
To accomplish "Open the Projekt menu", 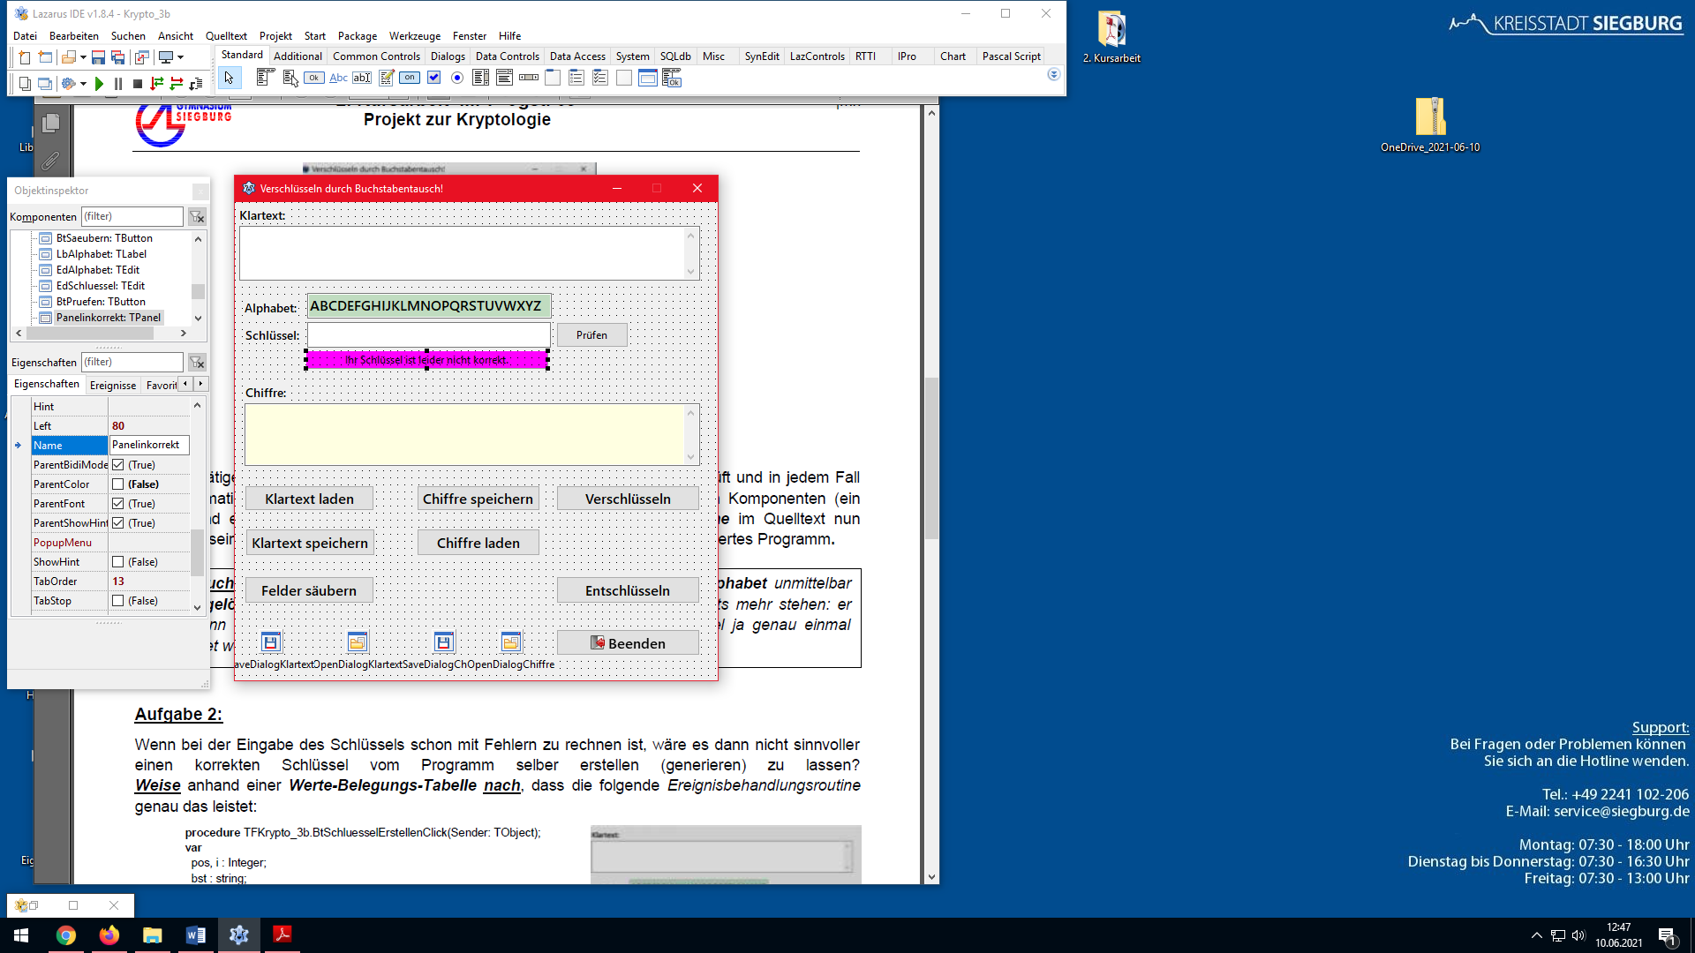I will coord(275,36).
